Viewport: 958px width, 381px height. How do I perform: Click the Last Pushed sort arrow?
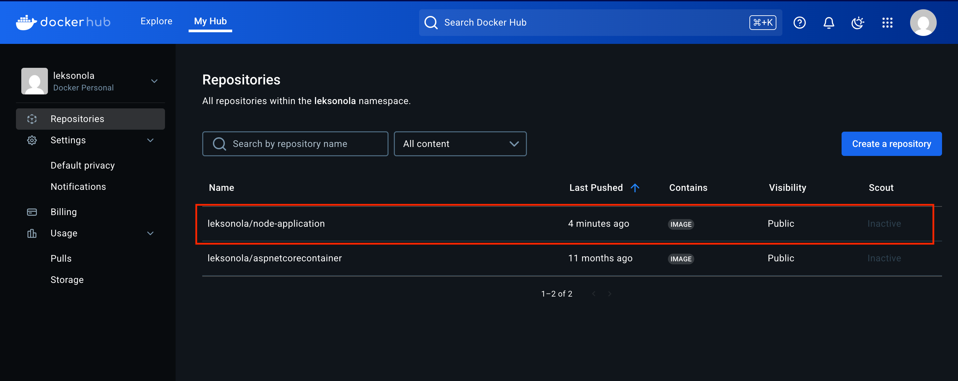tap(635, 188)
